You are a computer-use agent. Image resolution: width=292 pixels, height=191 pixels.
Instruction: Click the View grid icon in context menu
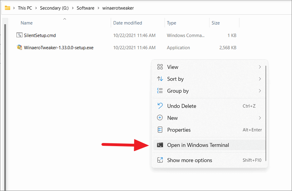click(x=160, y=67)
